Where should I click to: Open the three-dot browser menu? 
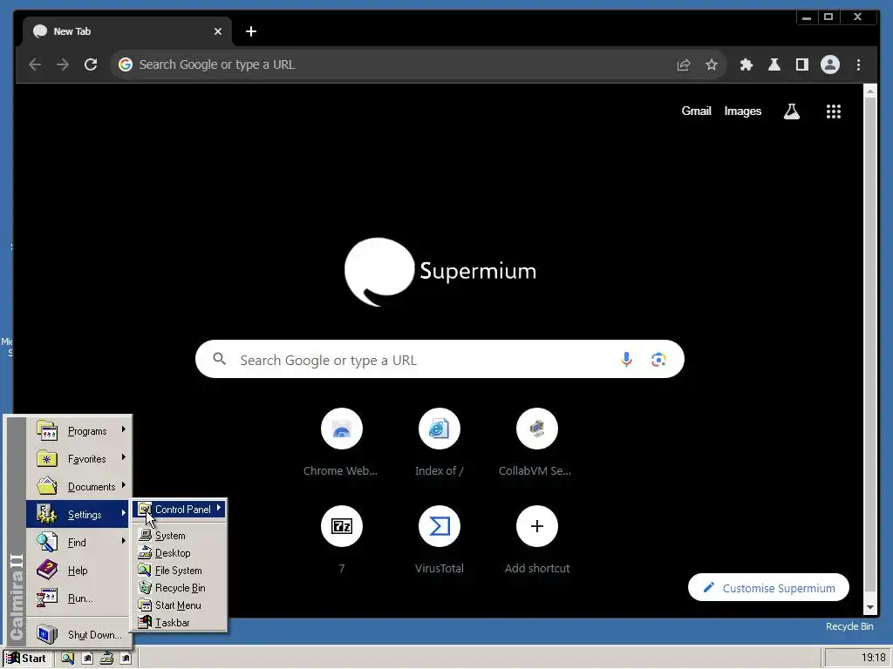click(858, 64)
